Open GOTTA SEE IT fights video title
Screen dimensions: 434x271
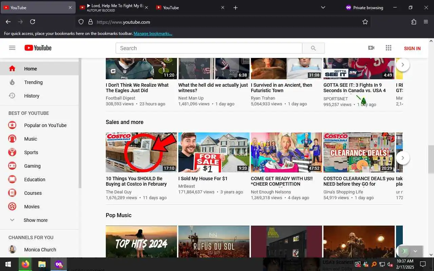[355, 88]
